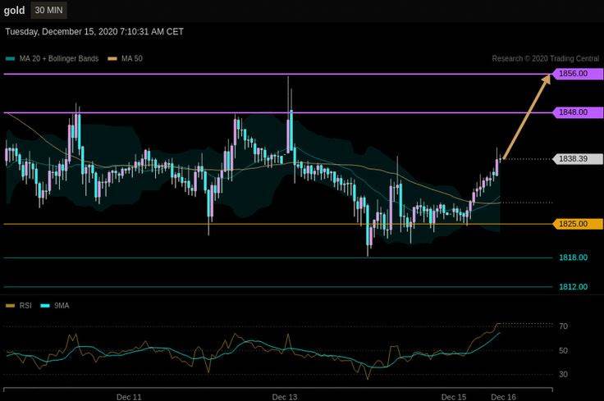Click the 1838.39 current price tag

click(x=578, y=159)
